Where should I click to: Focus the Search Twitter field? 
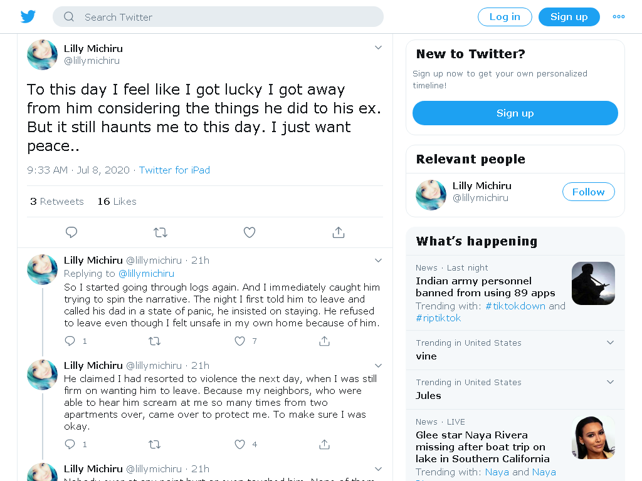pos(218,17)
